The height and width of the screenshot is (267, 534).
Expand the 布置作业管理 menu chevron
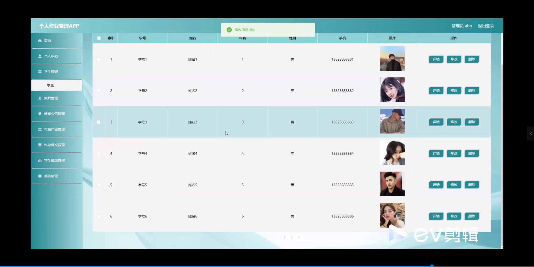click(x=77, y=129)
